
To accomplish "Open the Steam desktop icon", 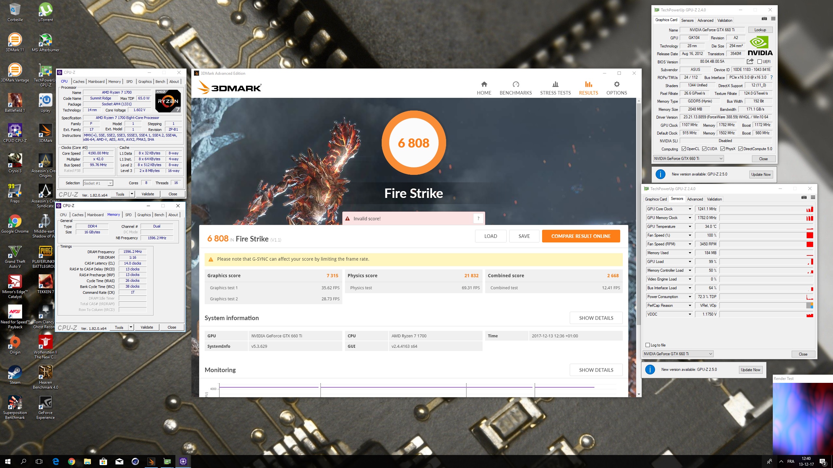I will coord(15,375).
